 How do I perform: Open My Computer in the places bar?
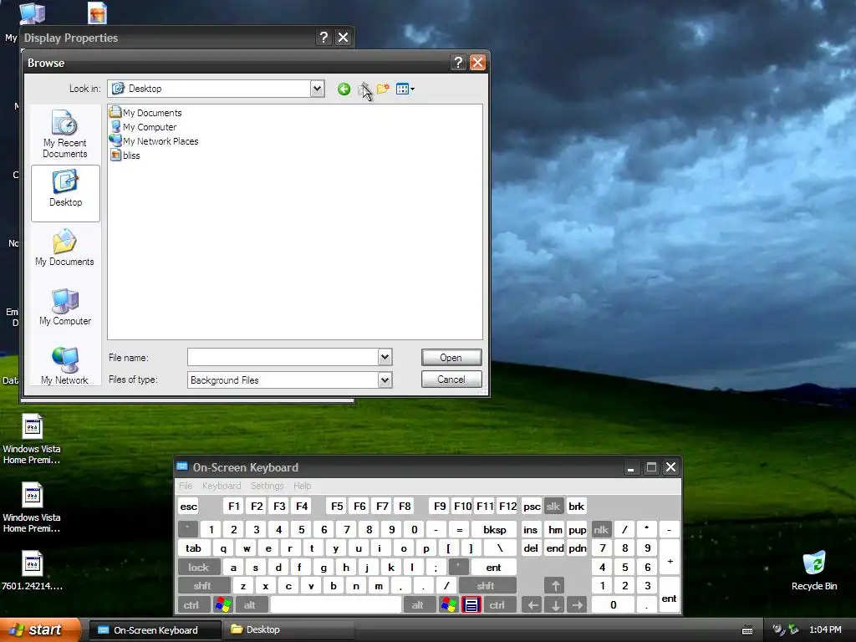65,308
